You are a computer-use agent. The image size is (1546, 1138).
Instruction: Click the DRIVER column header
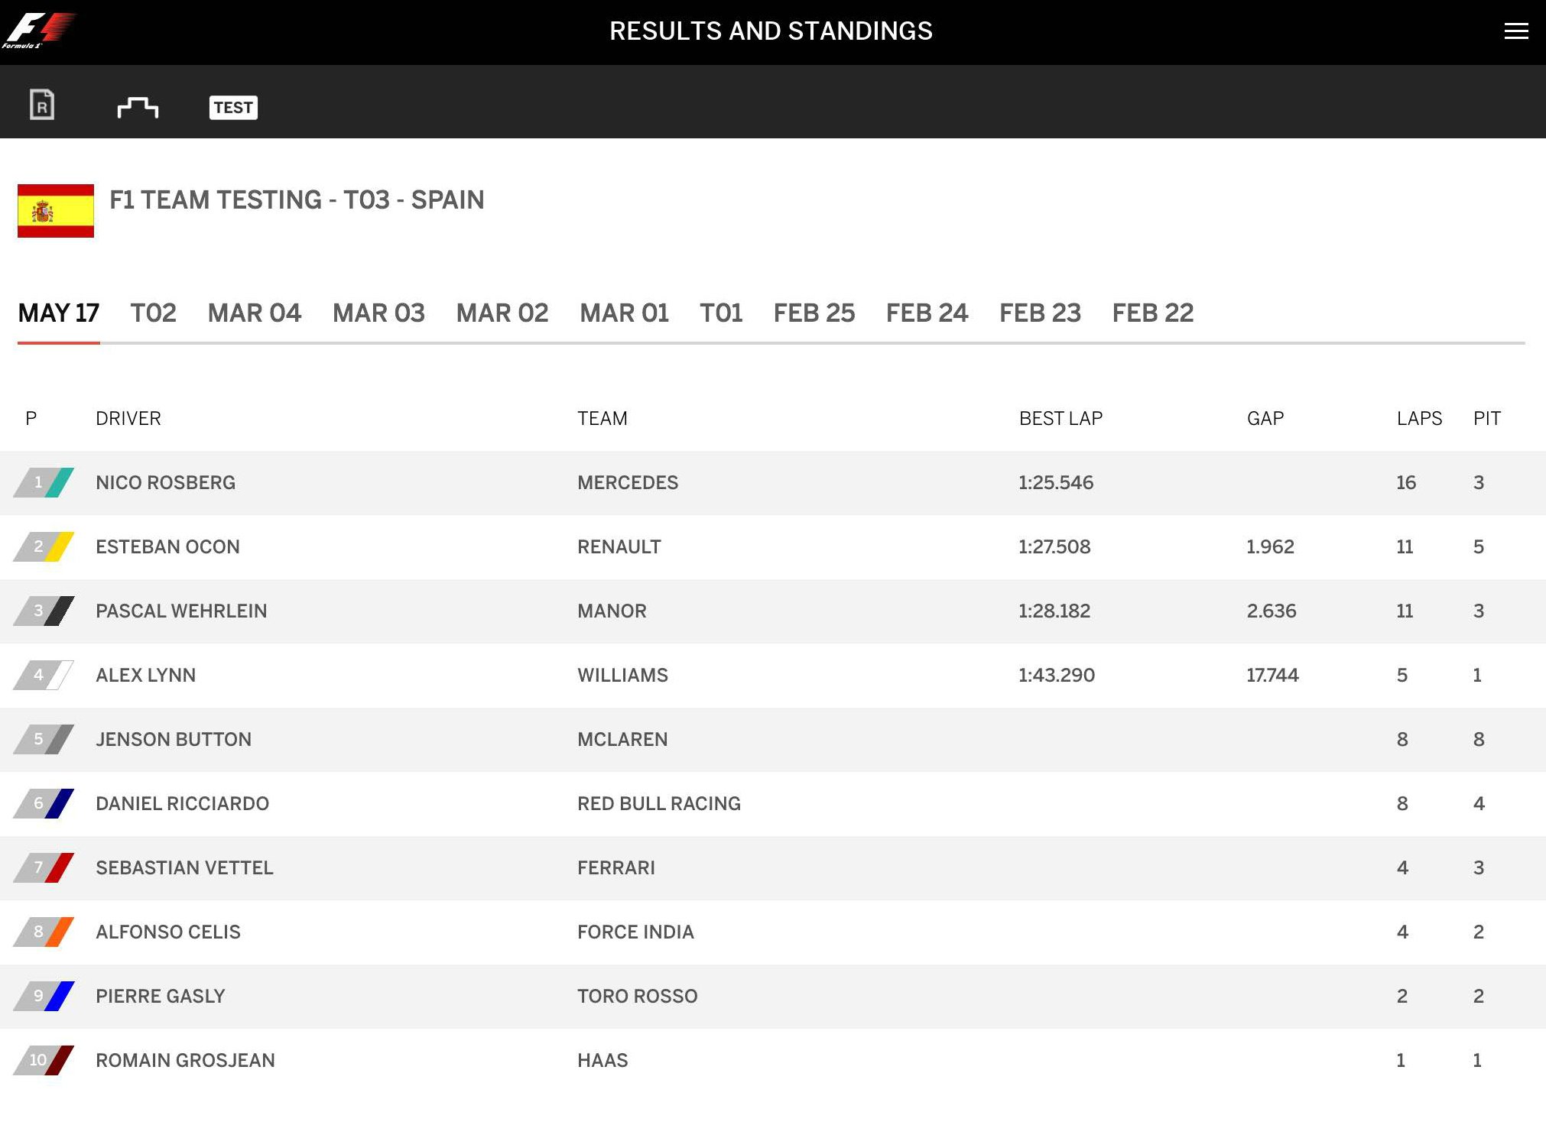[x=128, y=419]
